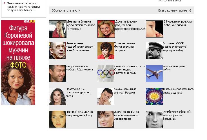
Task: Open headline Россия выиграла войну
Action: pyautogui.click(x=174, y=68)
